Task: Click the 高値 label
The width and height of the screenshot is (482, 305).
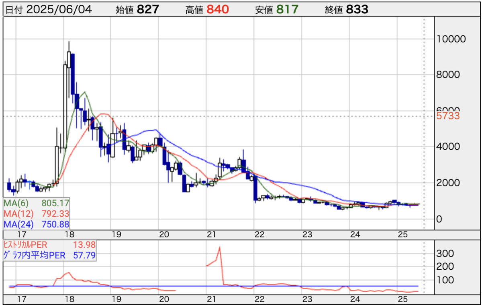Action: [x=194, y=10]
